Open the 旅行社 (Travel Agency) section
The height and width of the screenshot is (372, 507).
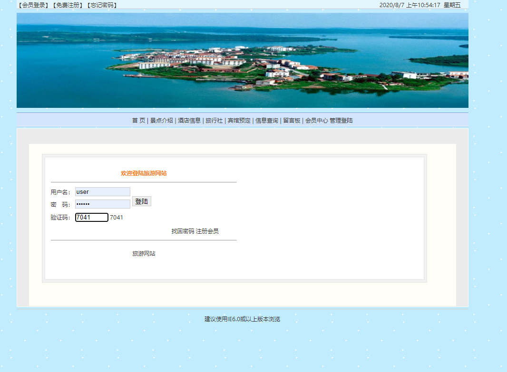[214, 120]
